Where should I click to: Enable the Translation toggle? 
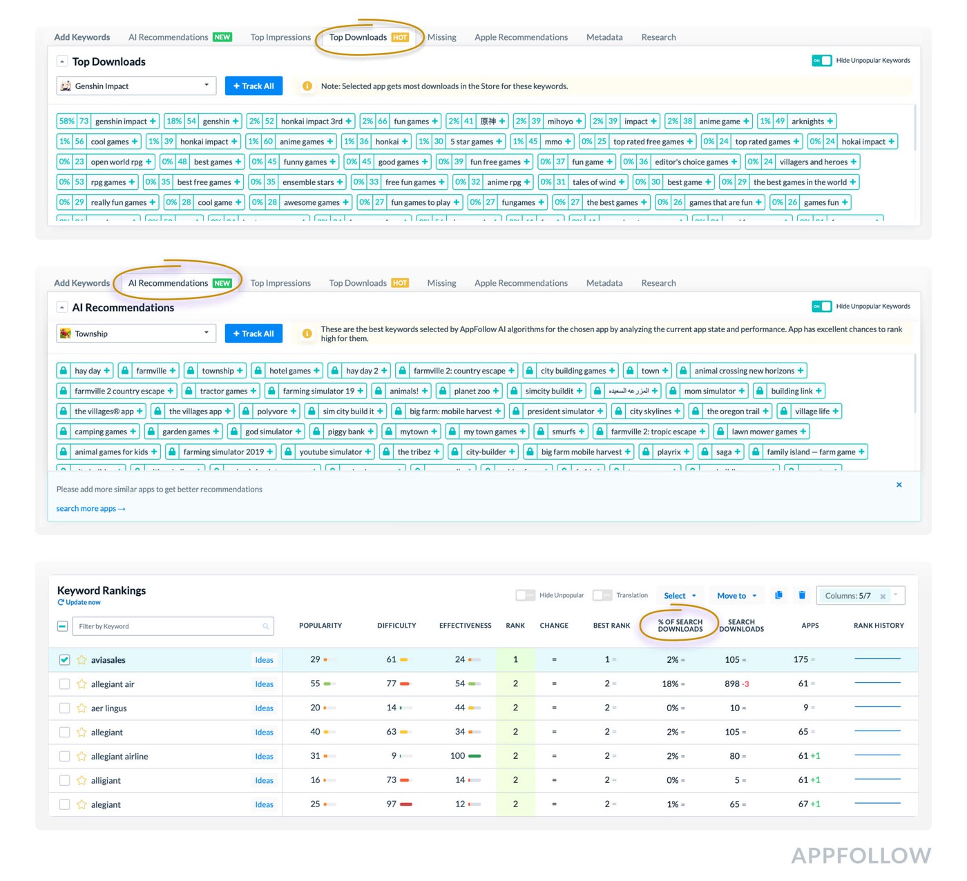[x=602, y=595]
